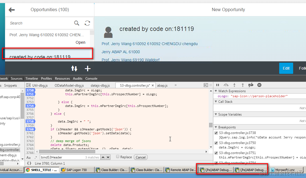The width and height of the screenshot is (306, 178).
Task: Click the search magnifier icon in Opportunities list
Action: [76, 23]
